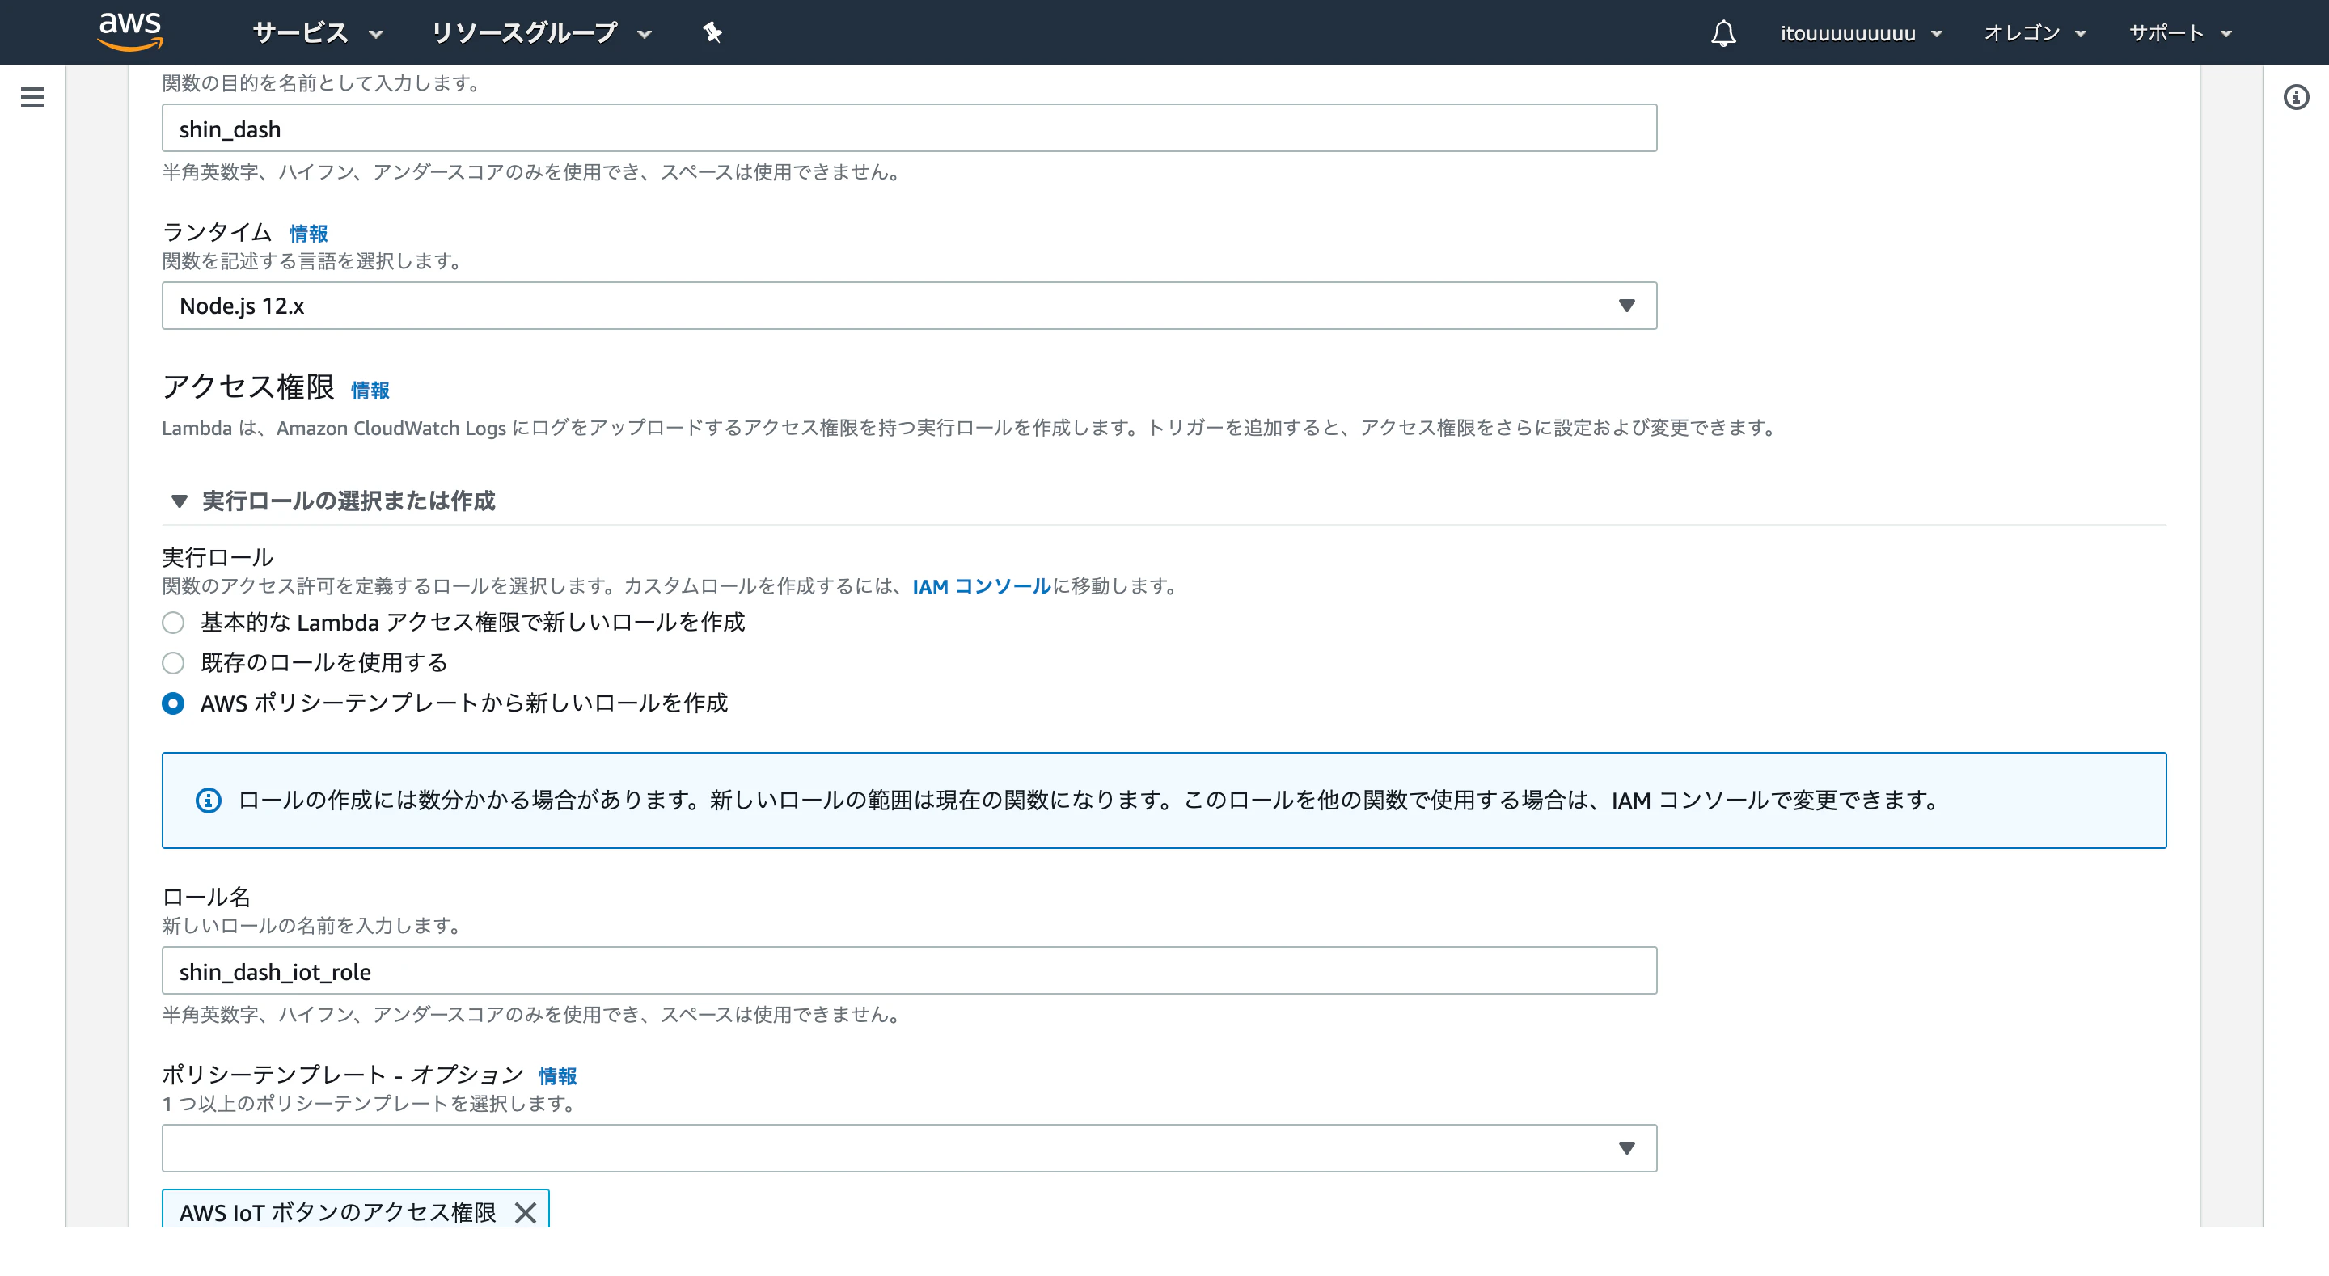Select 既存のロールを使用する radio option
The width and height of the screenshot is (2329, 1276).
pyautogui.click(x=173, y=663)
